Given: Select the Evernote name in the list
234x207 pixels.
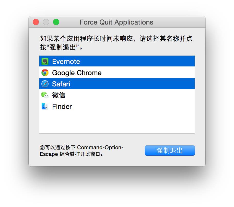Looking at the screenshot, I should tap(66, 62).
